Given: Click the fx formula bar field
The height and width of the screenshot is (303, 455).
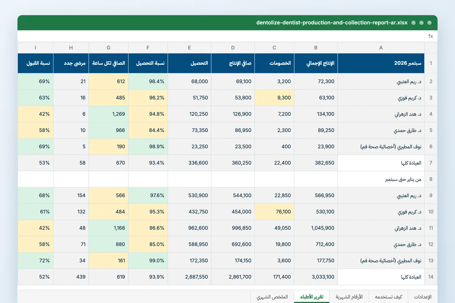Looking at the screenshot, I should [227, 36].
